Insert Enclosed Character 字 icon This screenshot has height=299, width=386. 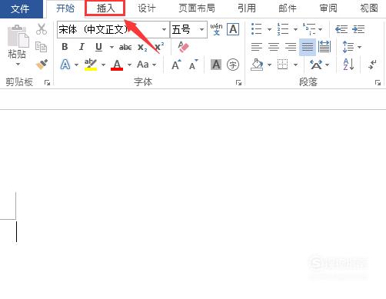233,65
